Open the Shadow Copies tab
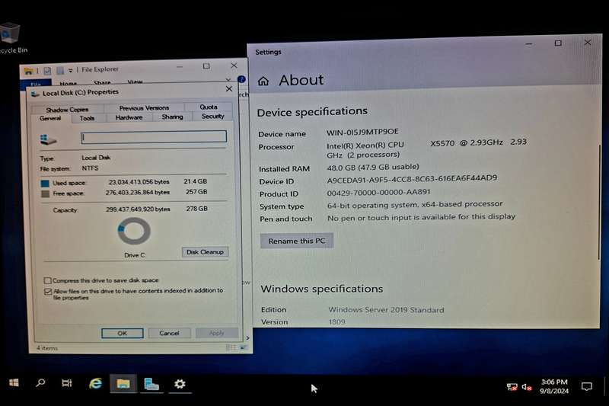Screen dimensions: 609x406 tap(67, 110)
